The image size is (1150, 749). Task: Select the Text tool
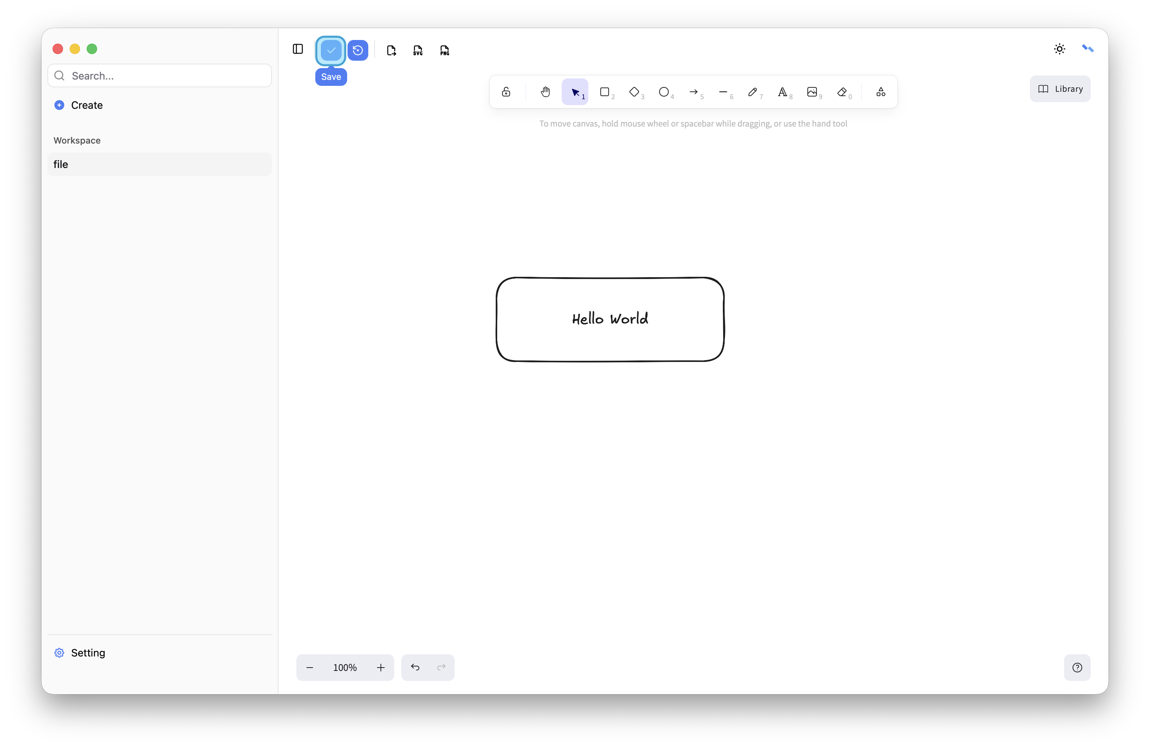click(782, 92)
